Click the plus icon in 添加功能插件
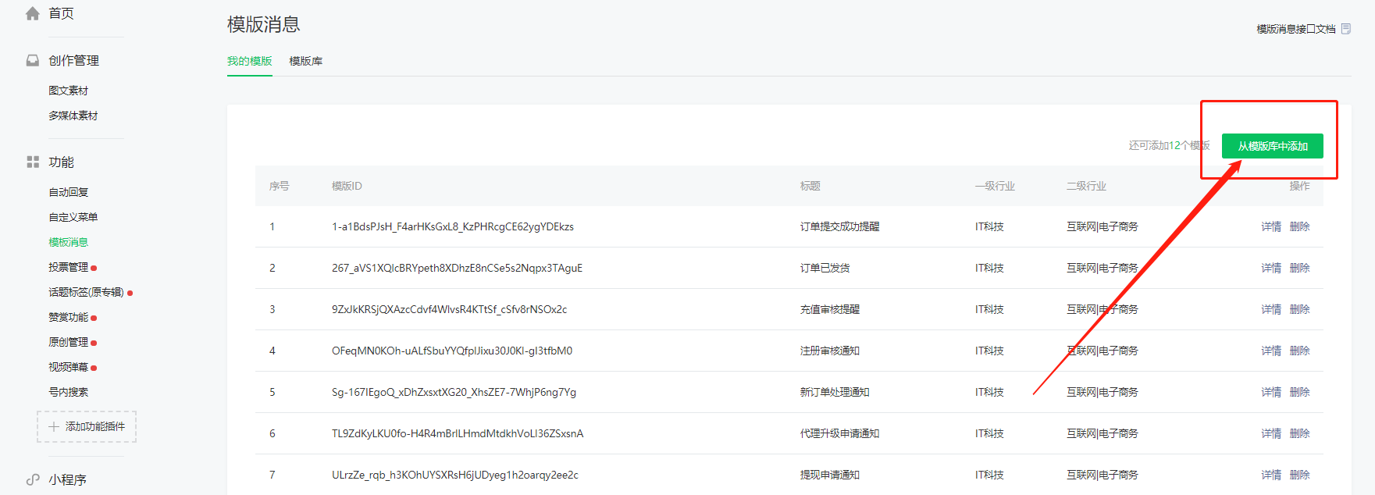 (x=54, y=426)
